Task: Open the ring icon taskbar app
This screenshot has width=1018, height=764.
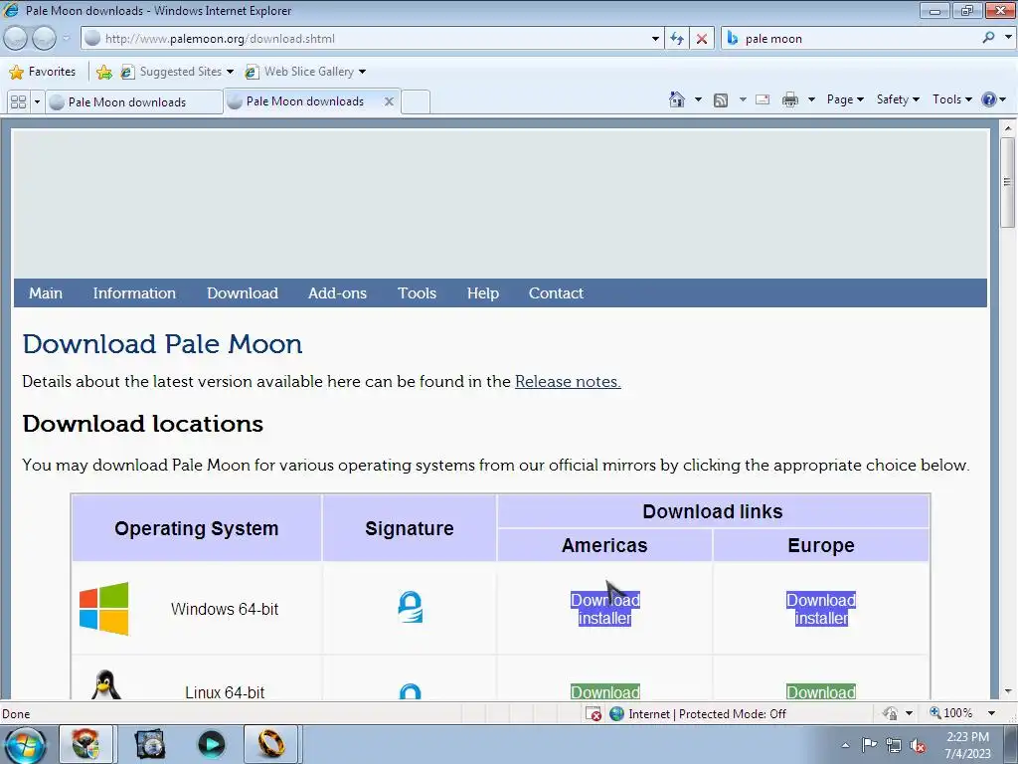Action: point(271,744)
